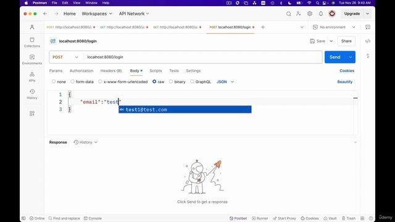The image size is (395, 222).
Task: Switch to the Scripts tab
Action: tap(156, 71)
